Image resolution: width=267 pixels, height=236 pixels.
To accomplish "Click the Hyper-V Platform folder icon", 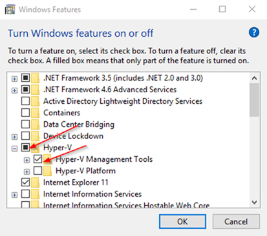I will (x=48, y=171).
